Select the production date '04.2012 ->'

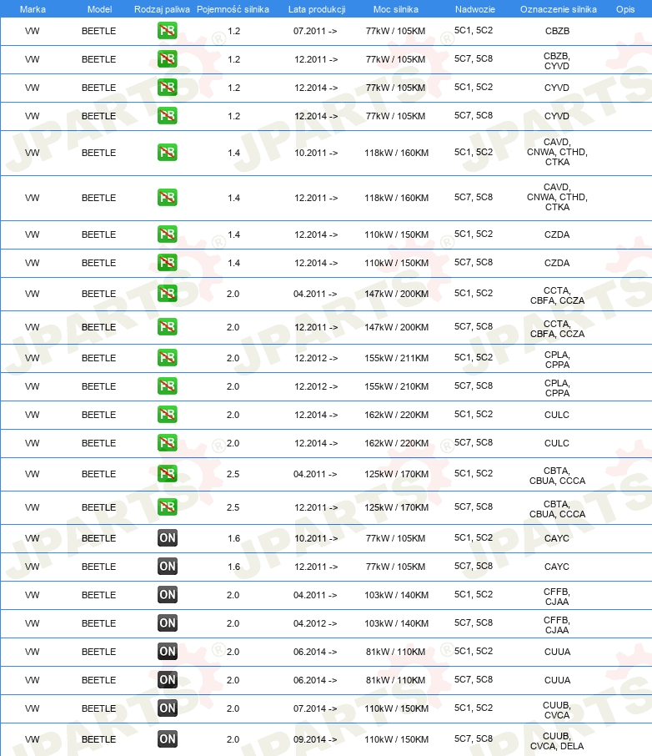pos(315,623)
